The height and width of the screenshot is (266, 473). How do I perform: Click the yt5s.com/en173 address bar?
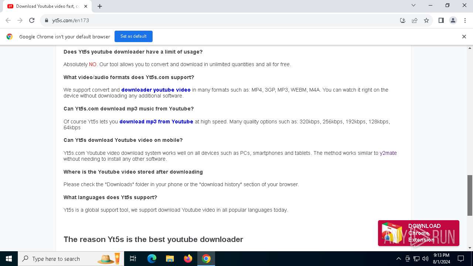pyautogui.click(x=222, y=20)
